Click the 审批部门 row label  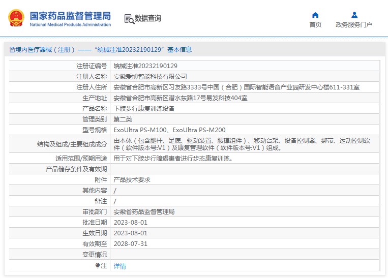[x=95, y=212]
